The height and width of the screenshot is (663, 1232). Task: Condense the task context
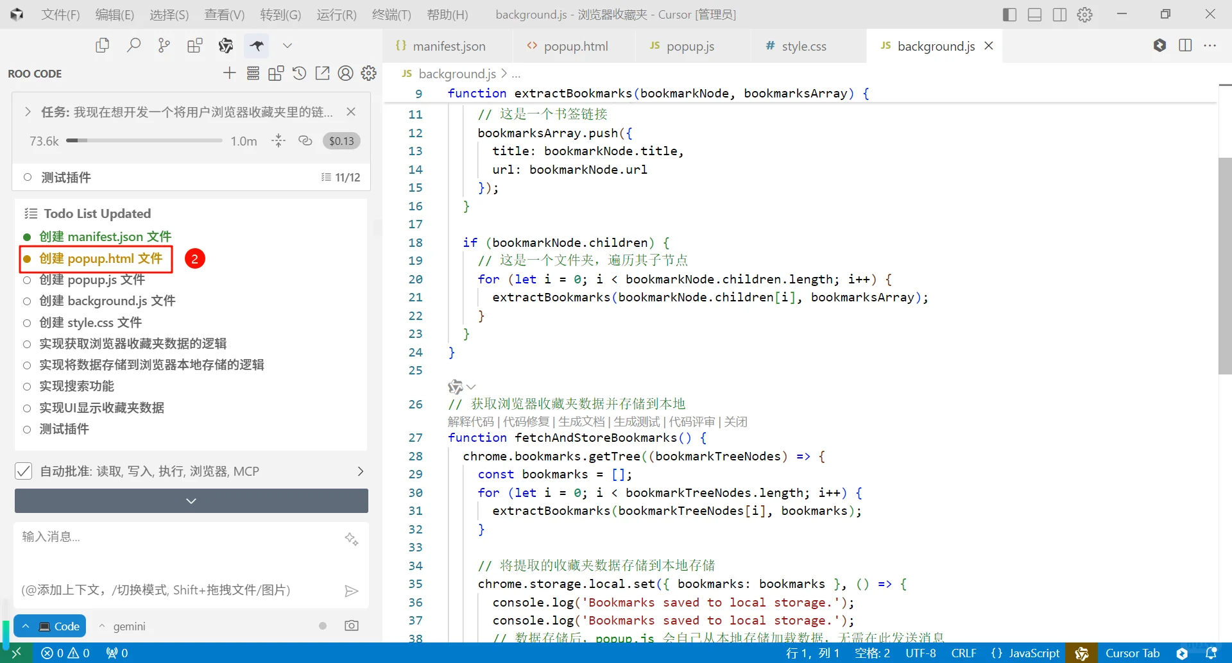point(278,141)
